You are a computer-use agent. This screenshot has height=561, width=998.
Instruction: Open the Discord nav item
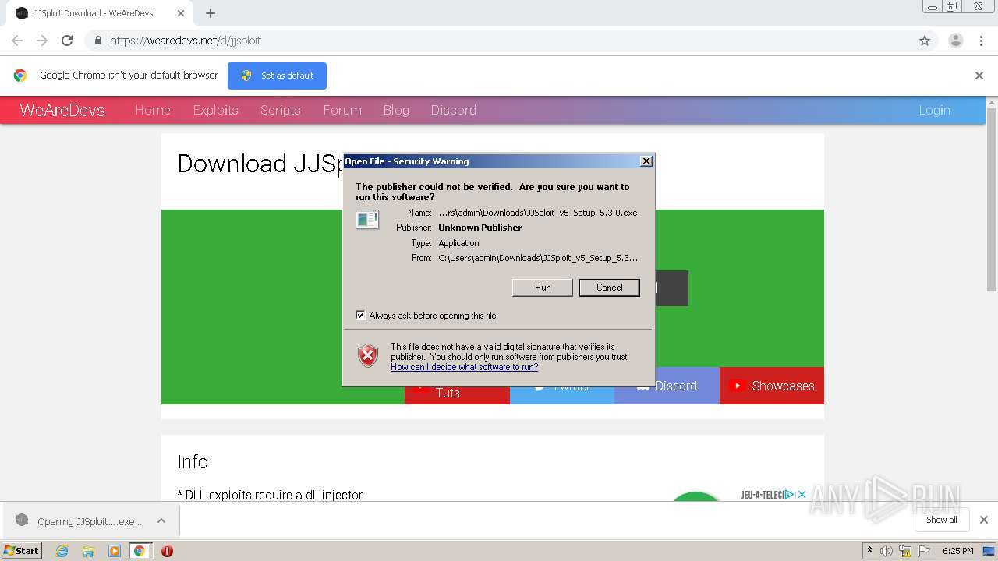click(454, 110)
